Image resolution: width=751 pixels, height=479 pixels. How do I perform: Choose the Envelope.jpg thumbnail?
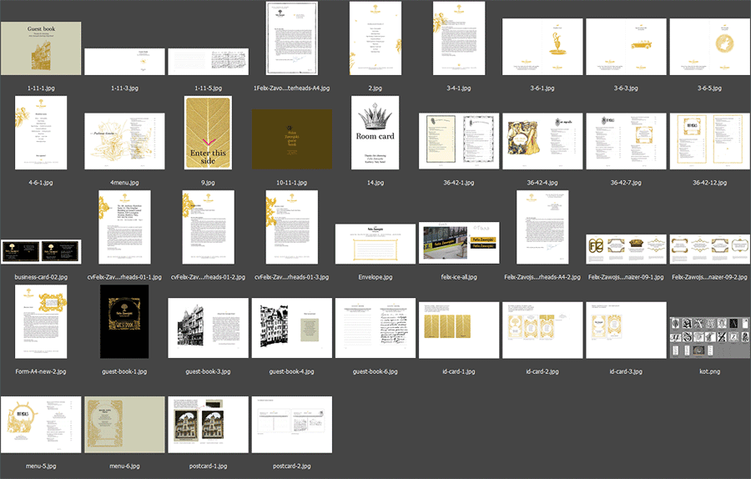[x=375, y=244]
